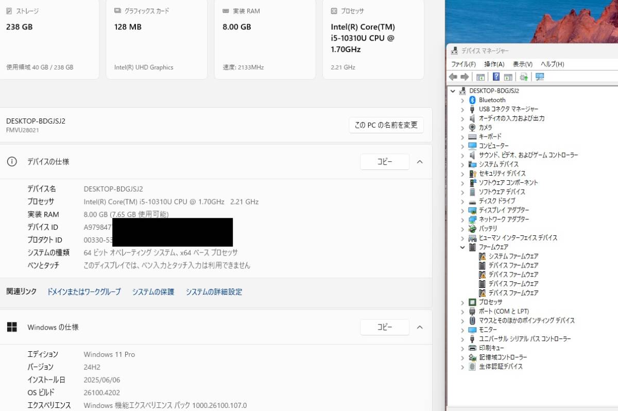Click the ディスク ドライブ icon
The height and width of the screenshot is (411, 618).
[x=472, y=201]
